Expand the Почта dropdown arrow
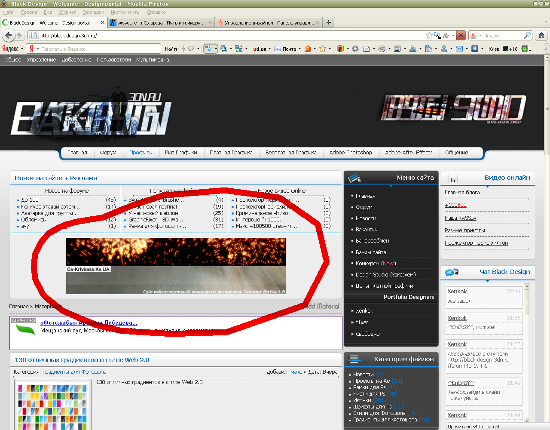The height and width of the screenshot is (430, 550). [299, 49]
